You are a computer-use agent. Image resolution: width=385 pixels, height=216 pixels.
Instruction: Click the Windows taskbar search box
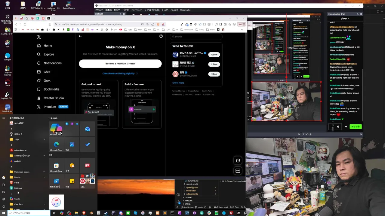29,213
